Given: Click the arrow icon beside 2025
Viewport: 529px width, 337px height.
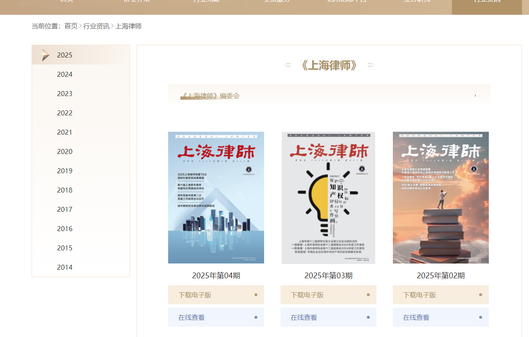Looking at the screenshot, I should pos(46,55).
